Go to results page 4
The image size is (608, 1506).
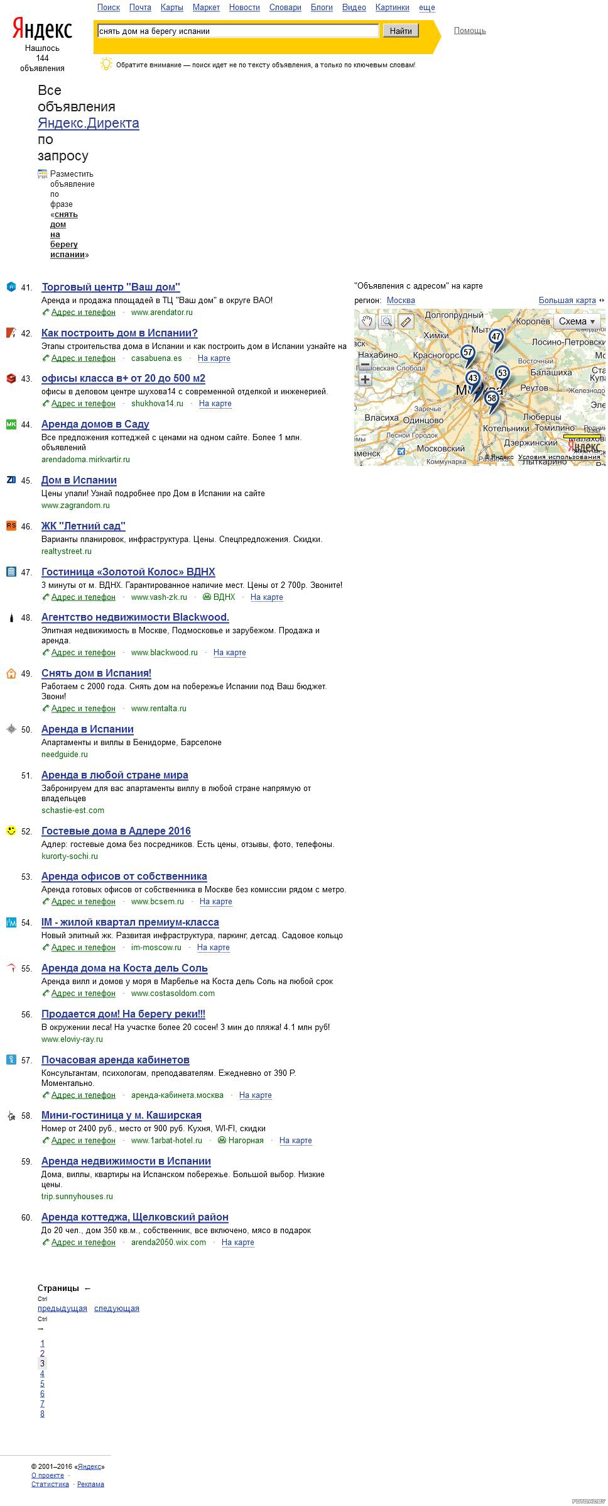[x=42, y=1374]
